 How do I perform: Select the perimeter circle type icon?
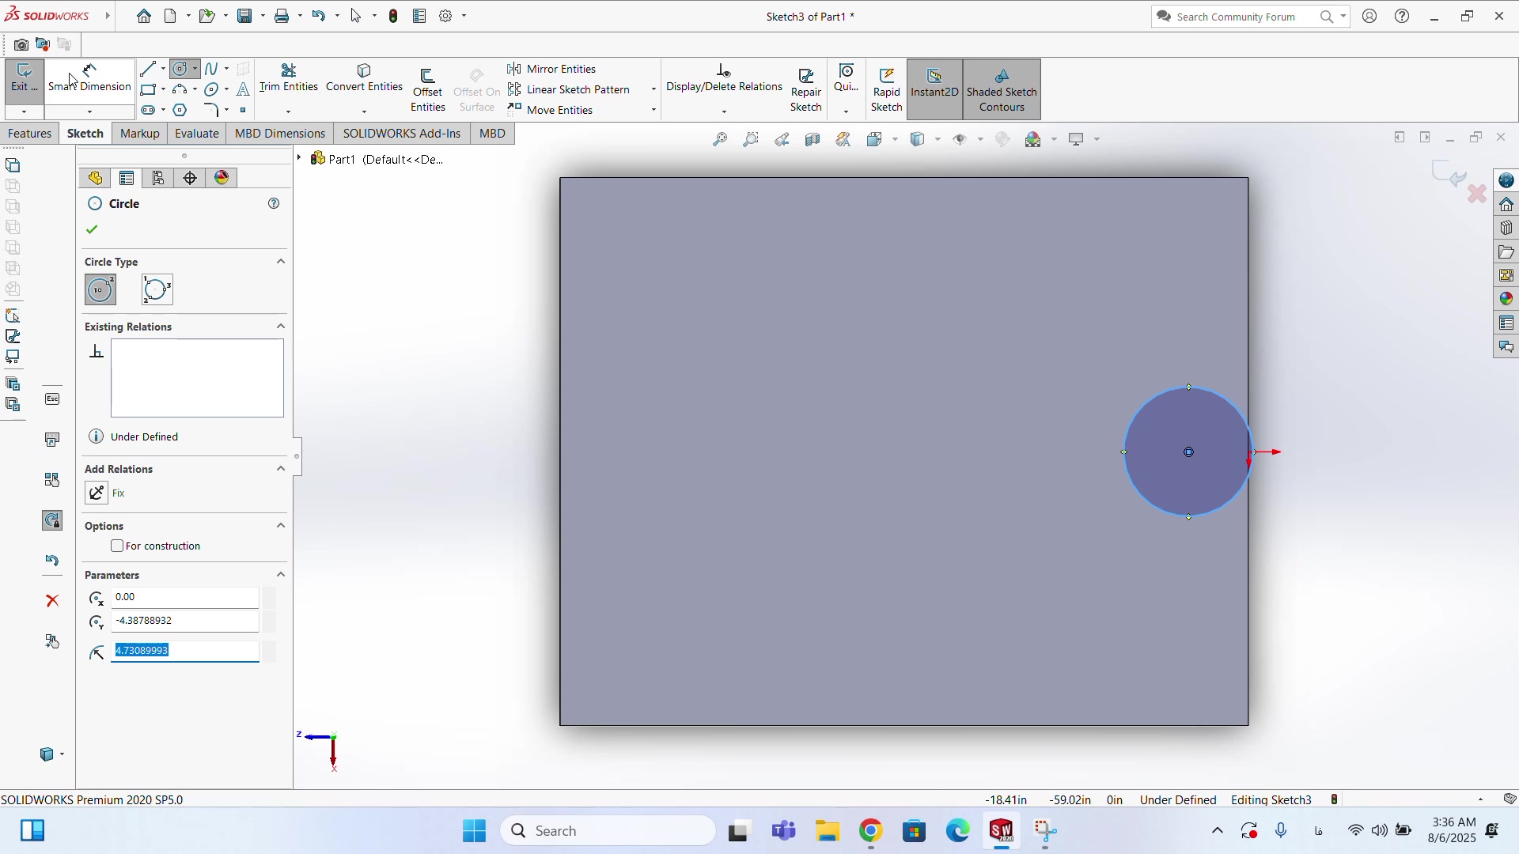[157, 290]
